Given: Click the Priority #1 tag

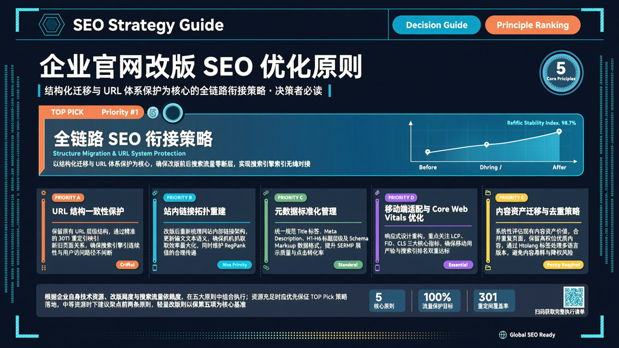Looking at the screenshot, I should coord(120,112).
